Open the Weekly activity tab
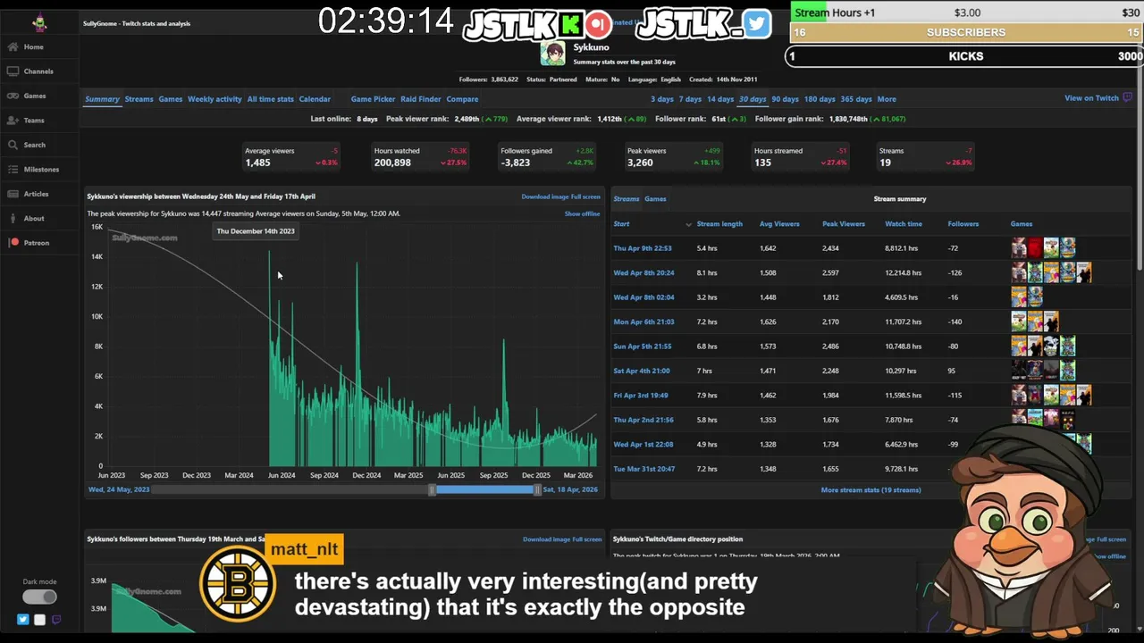This screenshot has height=643, width=1144. (x=214, y=99)
